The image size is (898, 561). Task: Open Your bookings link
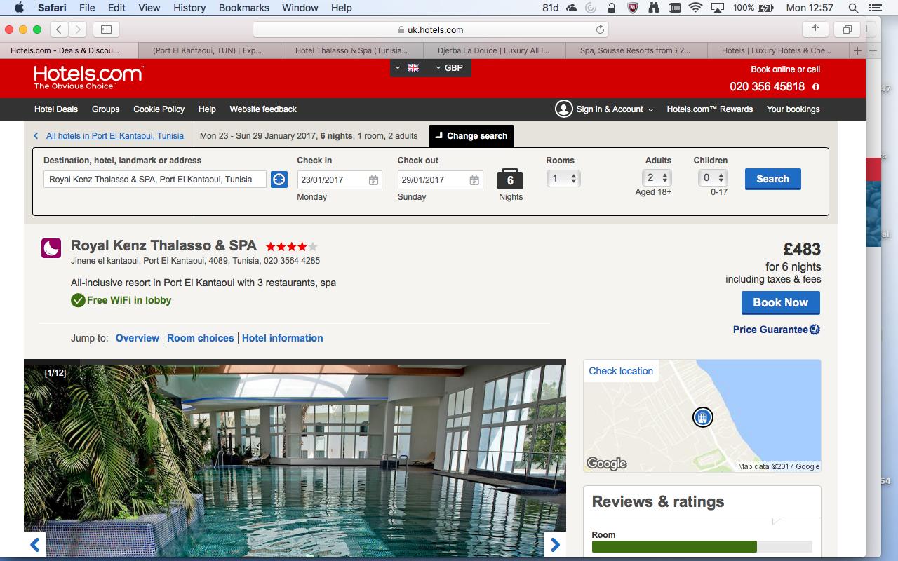click(x=793, y=109)
